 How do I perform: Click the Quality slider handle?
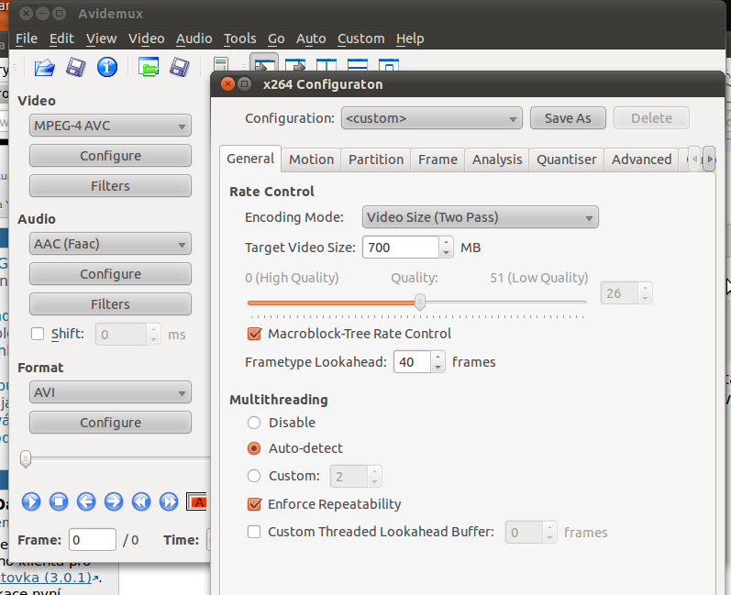(x=420, y=303)
